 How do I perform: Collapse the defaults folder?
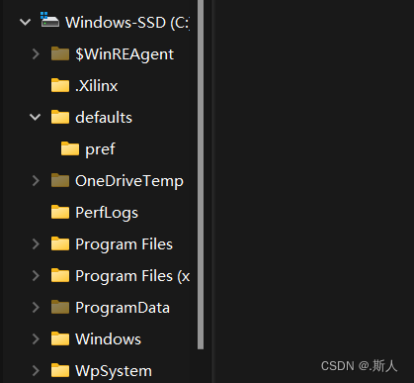(35, 117)
